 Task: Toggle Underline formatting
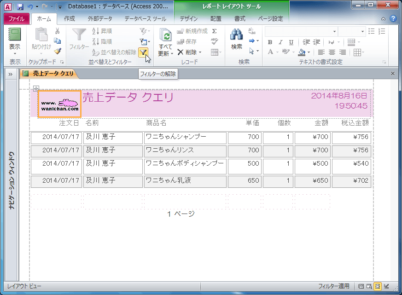(291, 42)
